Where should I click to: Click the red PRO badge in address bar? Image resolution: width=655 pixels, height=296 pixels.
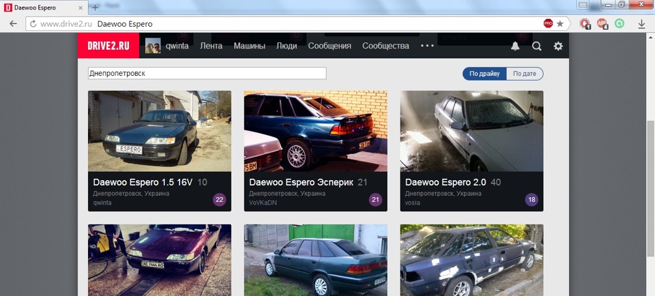[548, 24]
